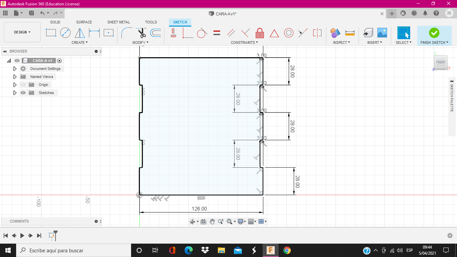Image resolution: width=457 pixels, height=257 pixels.
Task: Apply the Tangent constraint
Action: (x=202, y=33)
